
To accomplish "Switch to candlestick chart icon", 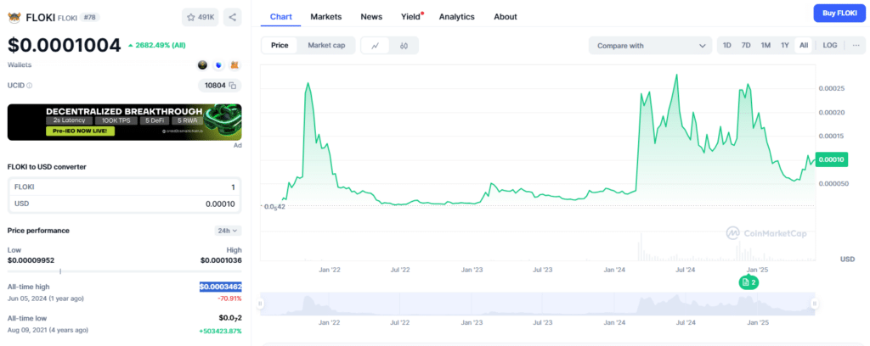I will pos(404,46).
